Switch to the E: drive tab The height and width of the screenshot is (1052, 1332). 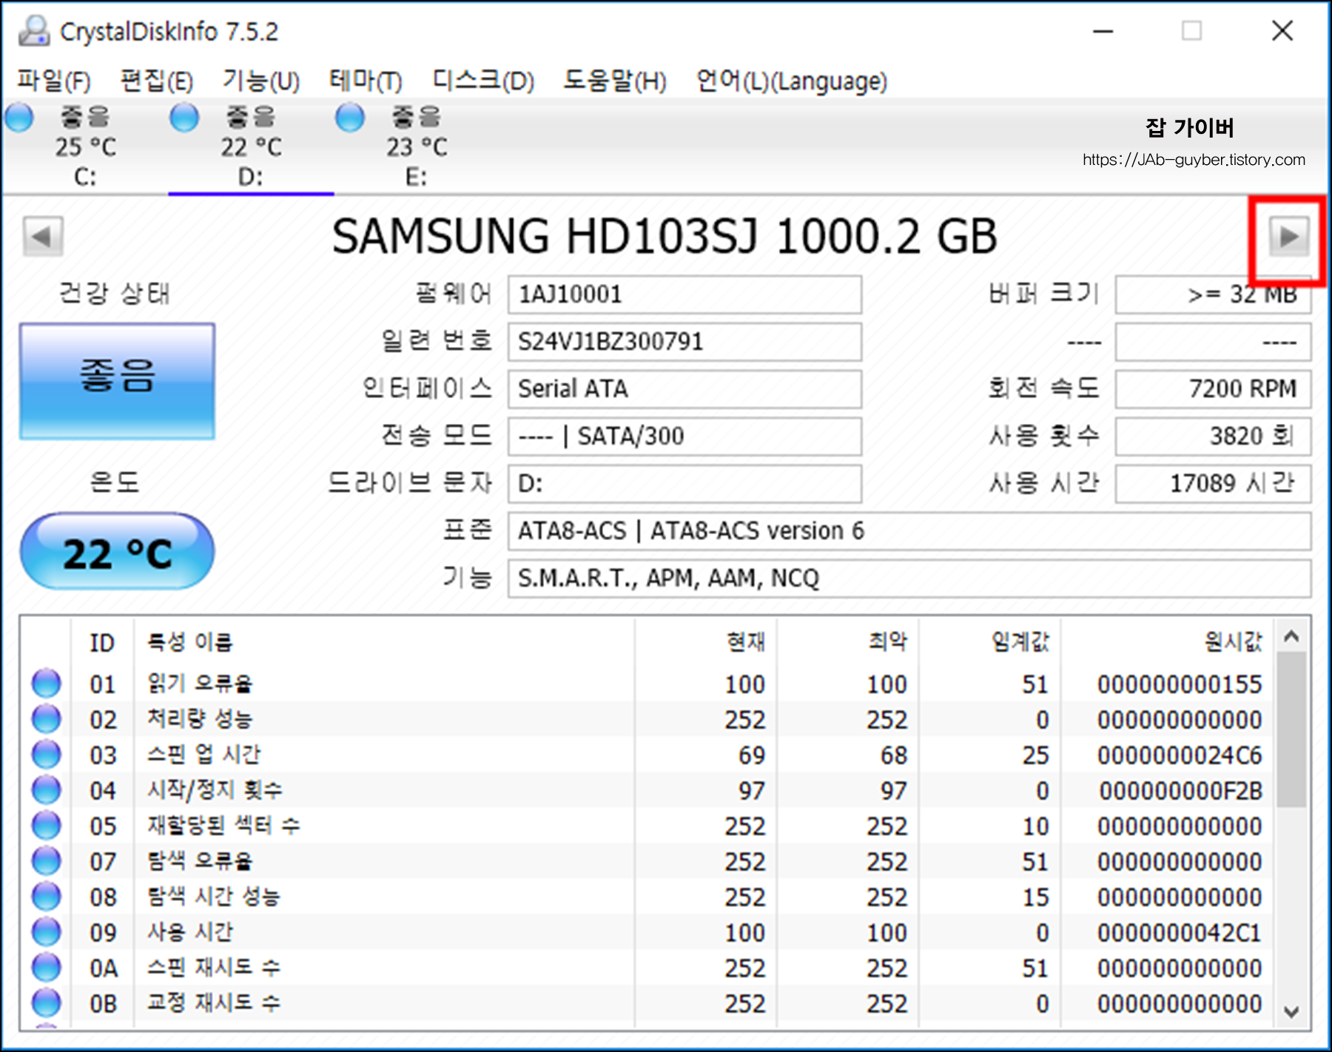(417, 146)
